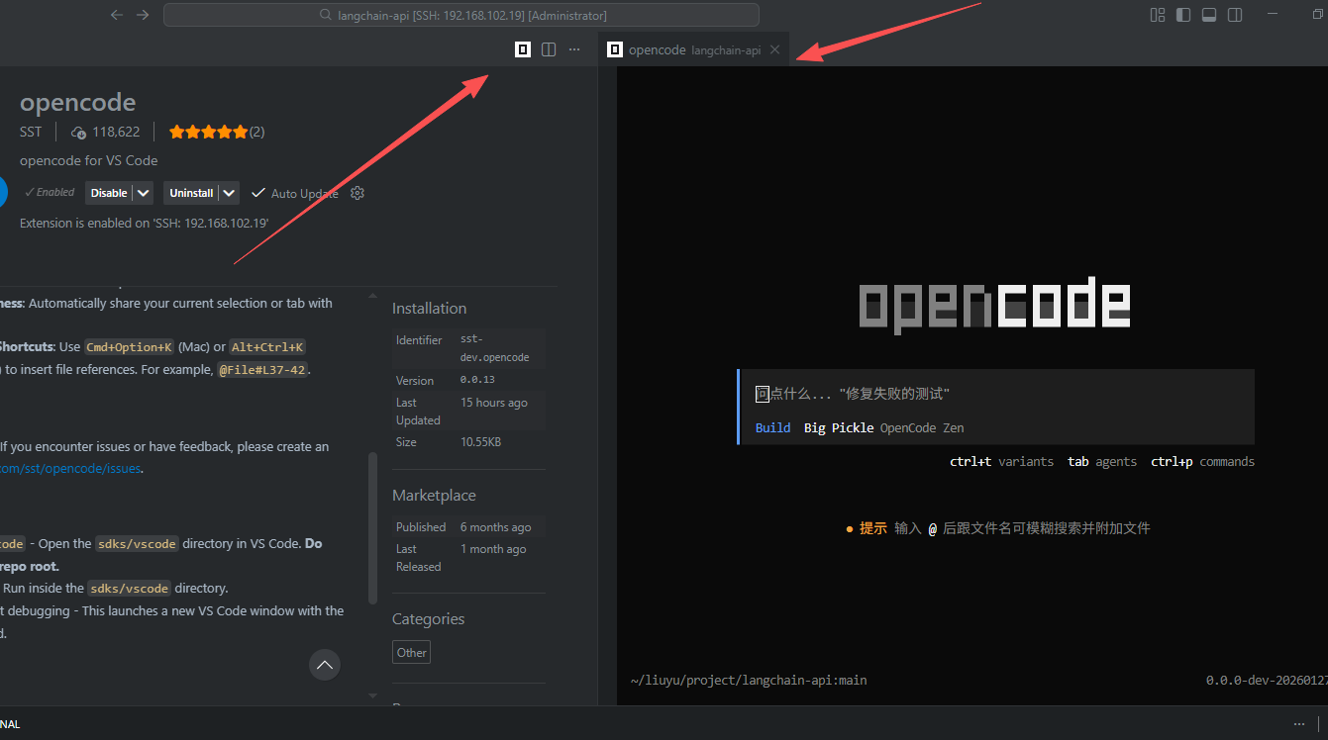
Task: Focus the opencode prompt input field
Action: click(x=996, y=394)
